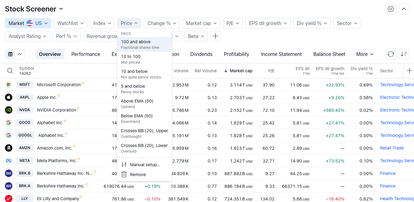Select '5 and below' penny stocks option
Screen dimensions: 414x202
[144, 89]
